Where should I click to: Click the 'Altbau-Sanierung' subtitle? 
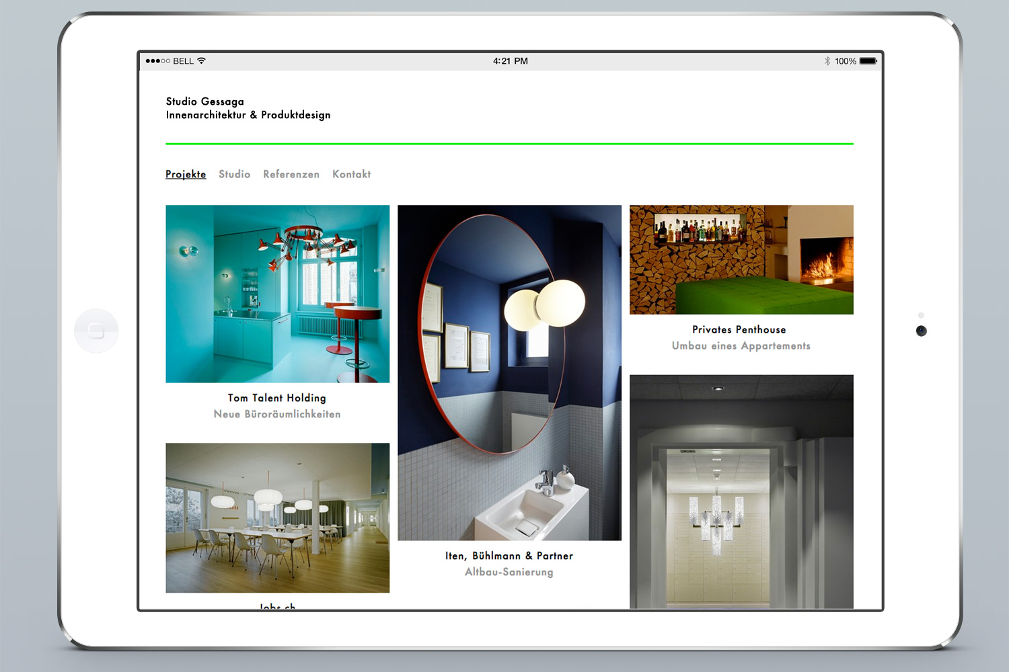pos(509,572)
